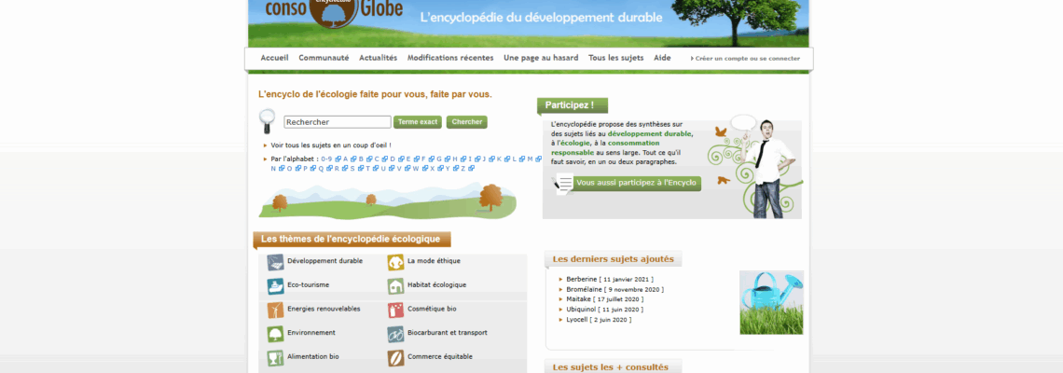This screenshot has height=373, width=1063.
Task: Click the Rechercher search input field
Action: tap(337, 122)
